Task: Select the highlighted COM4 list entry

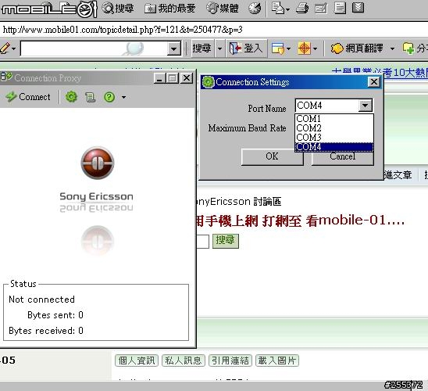Action: point(333,147)
